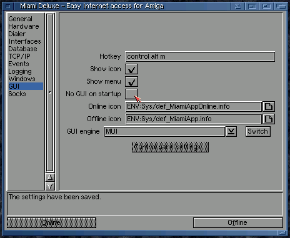Image resolution: width=290 pixels, height=238 pixels.
Task: Click the window close gadget at top left
Action: (8, 6)
